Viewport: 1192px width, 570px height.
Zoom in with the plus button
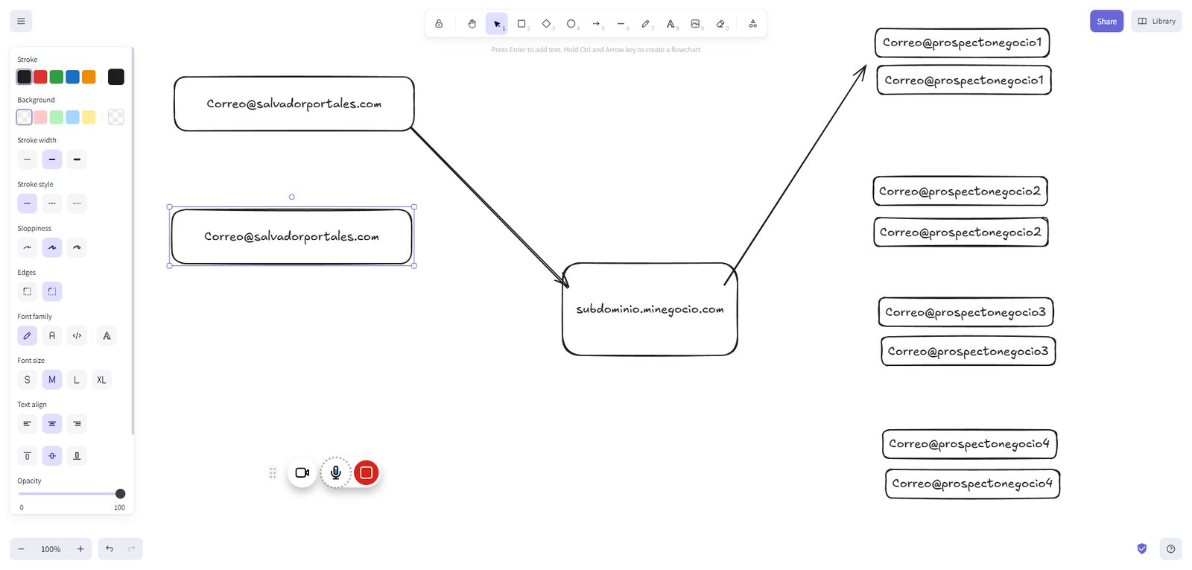80,549
